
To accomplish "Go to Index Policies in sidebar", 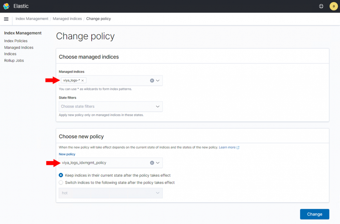I will [16, 41].
